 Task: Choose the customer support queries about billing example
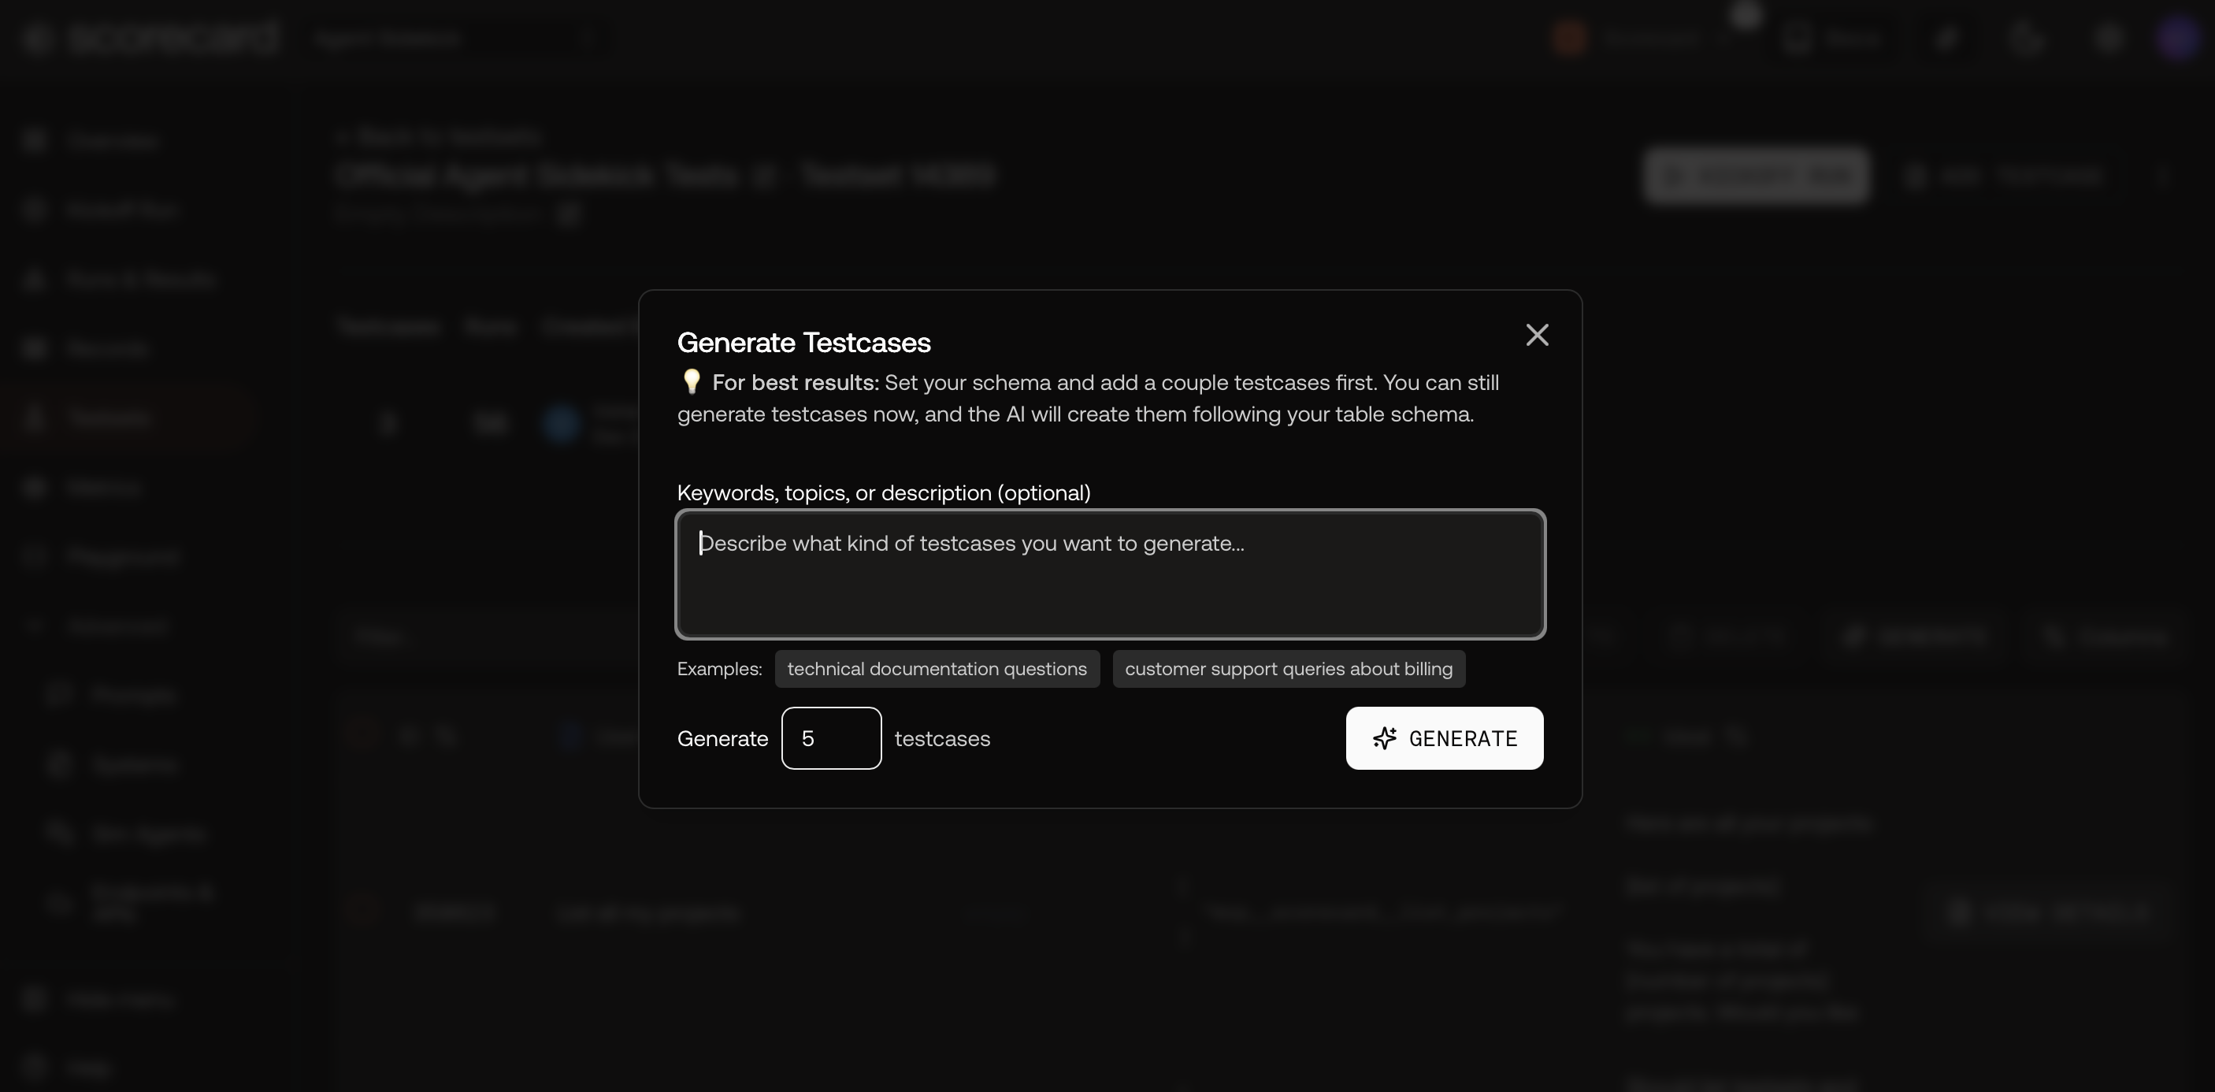click(1288, 669)
